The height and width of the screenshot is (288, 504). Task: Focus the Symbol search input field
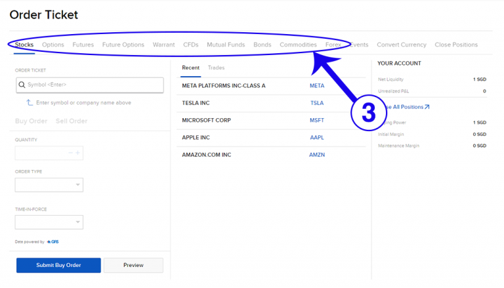92,85
